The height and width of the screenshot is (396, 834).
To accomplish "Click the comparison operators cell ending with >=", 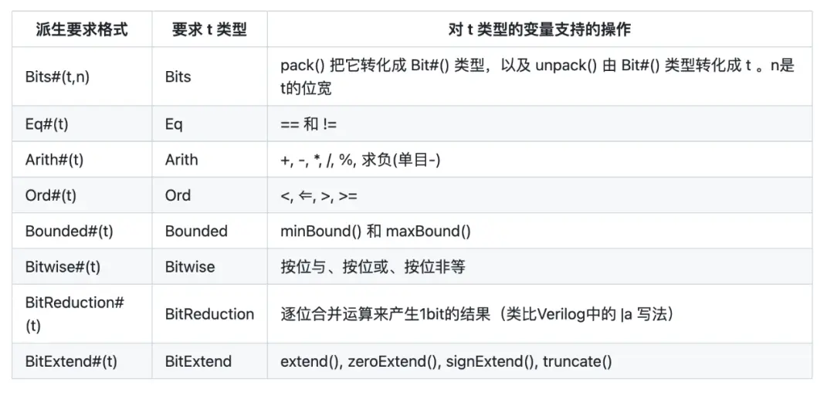I will (319, 195).
